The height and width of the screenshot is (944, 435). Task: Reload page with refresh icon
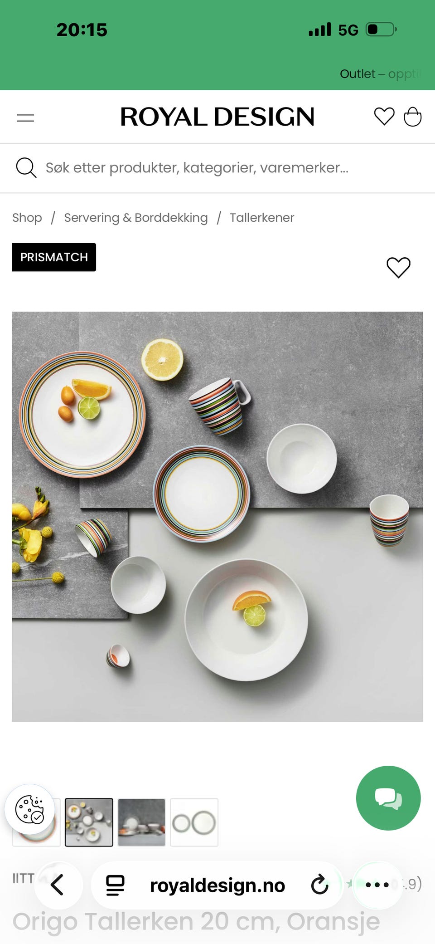pyautogui.click(x=319, y=885)
